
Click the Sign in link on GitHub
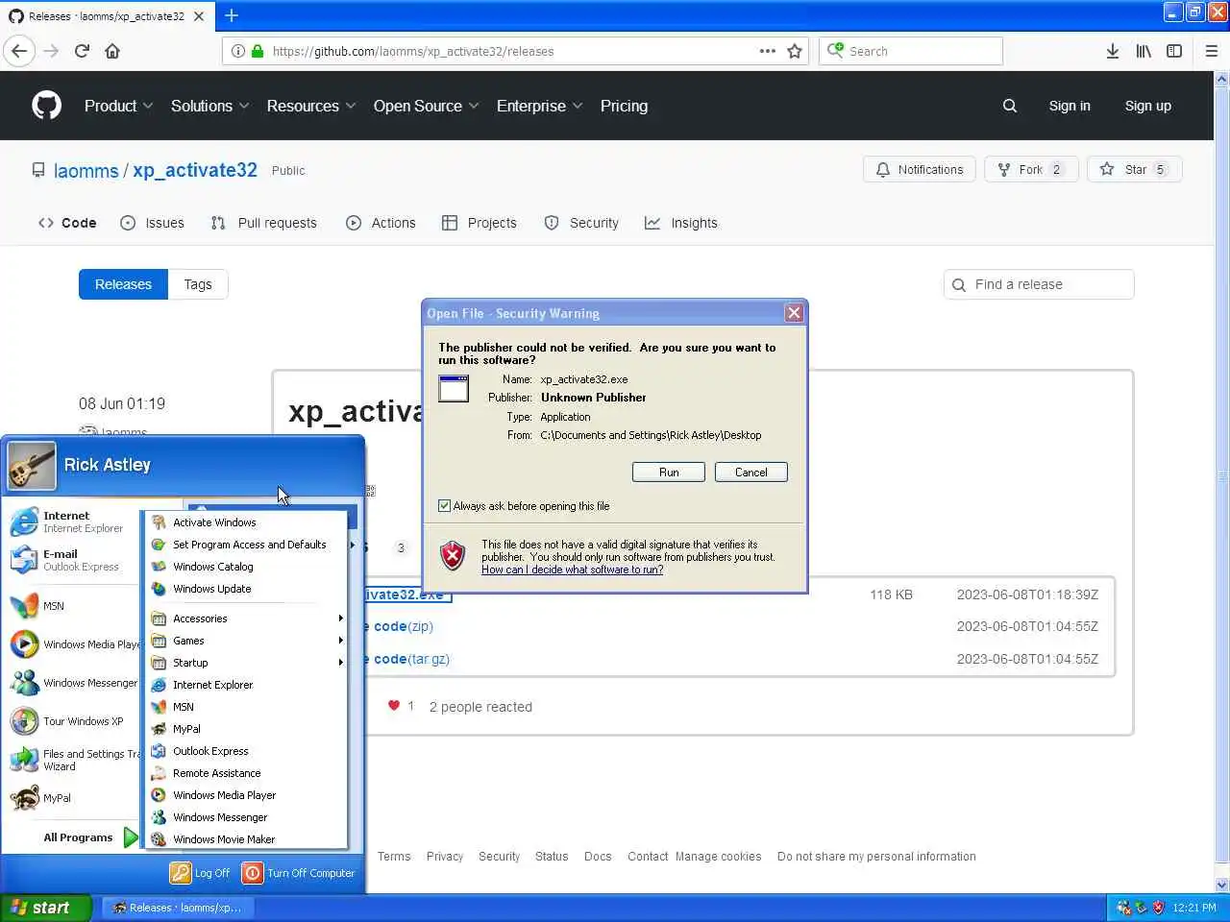coord(1070,106)
